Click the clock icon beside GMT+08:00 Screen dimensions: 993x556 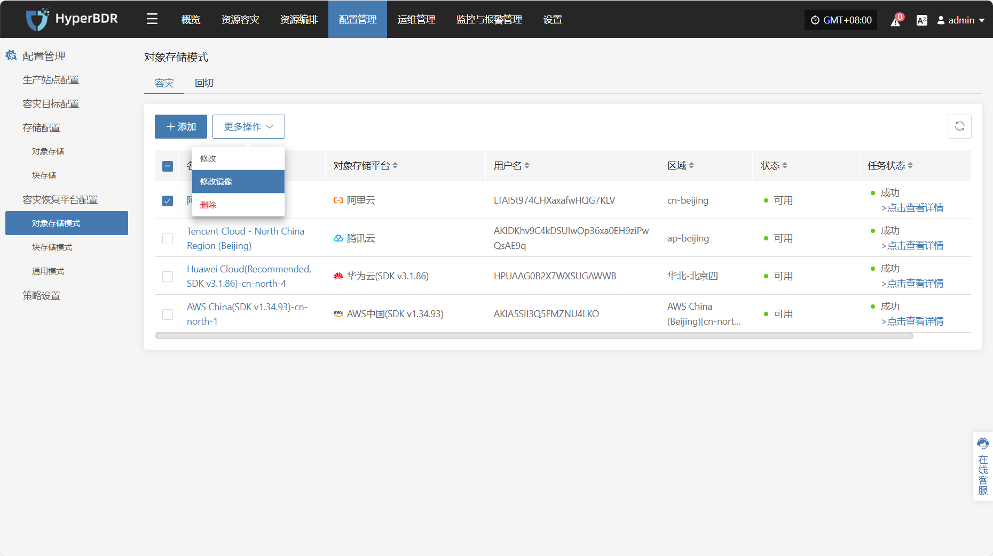pyautogui.click(x=815, y=20)
